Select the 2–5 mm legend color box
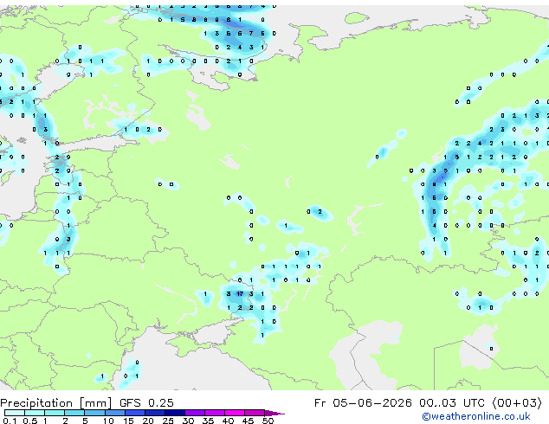The height and width of the screenshot is (424, 549). [x=74, y=413]
